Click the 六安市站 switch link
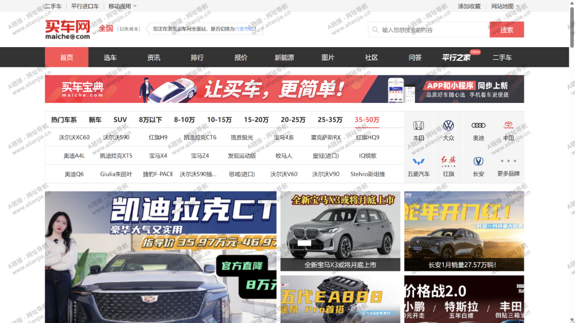Screen dimensions: 575x323 tap(244, 29)
